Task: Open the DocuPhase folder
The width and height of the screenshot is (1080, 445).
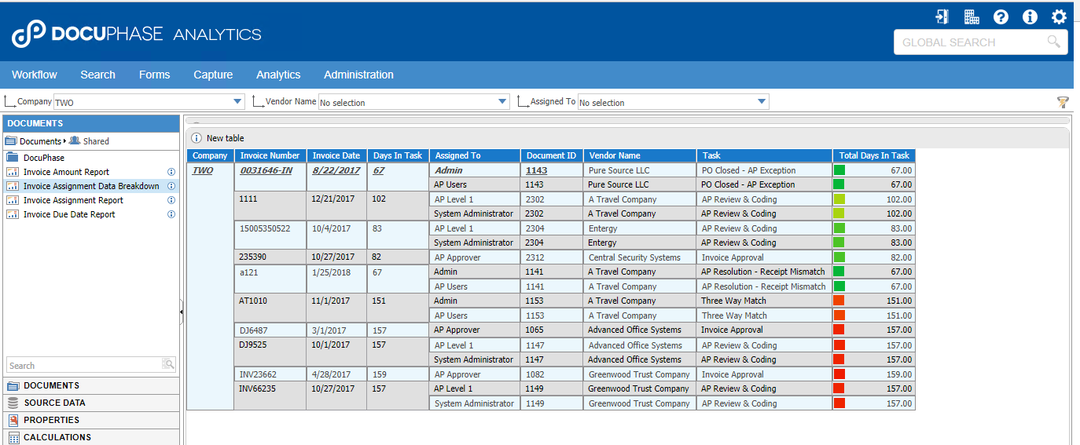Action: click(x=44, y=158)
